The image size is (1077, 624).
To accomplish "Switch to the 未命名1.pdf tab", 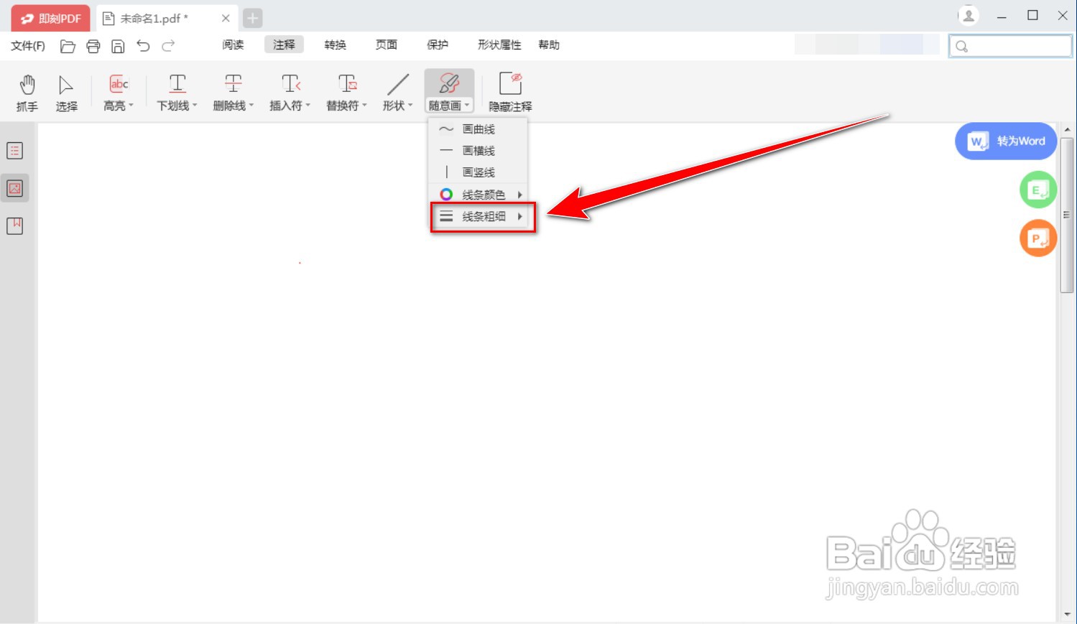I will 166,18.
